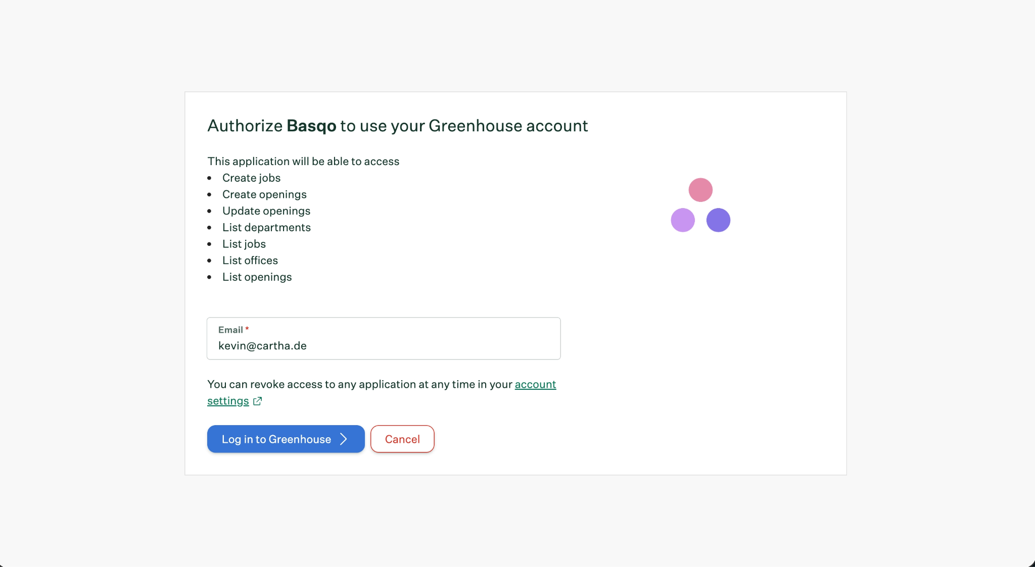
Task: Click the external link icon after settings
Action: pos(258,401)
